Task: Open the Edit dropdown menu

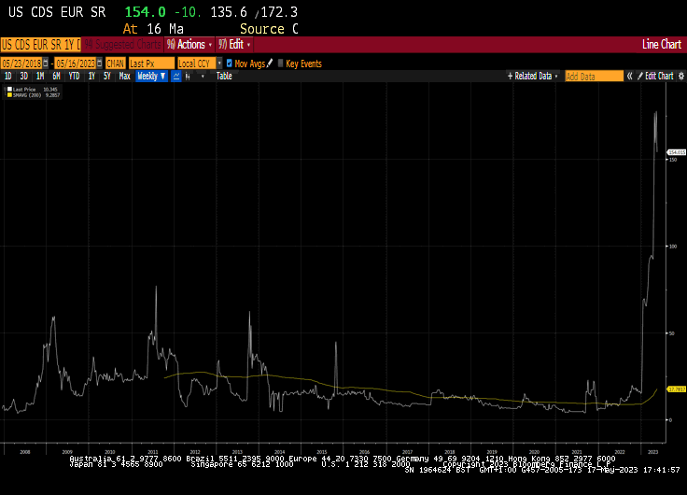Action: [x=234, y=44]
